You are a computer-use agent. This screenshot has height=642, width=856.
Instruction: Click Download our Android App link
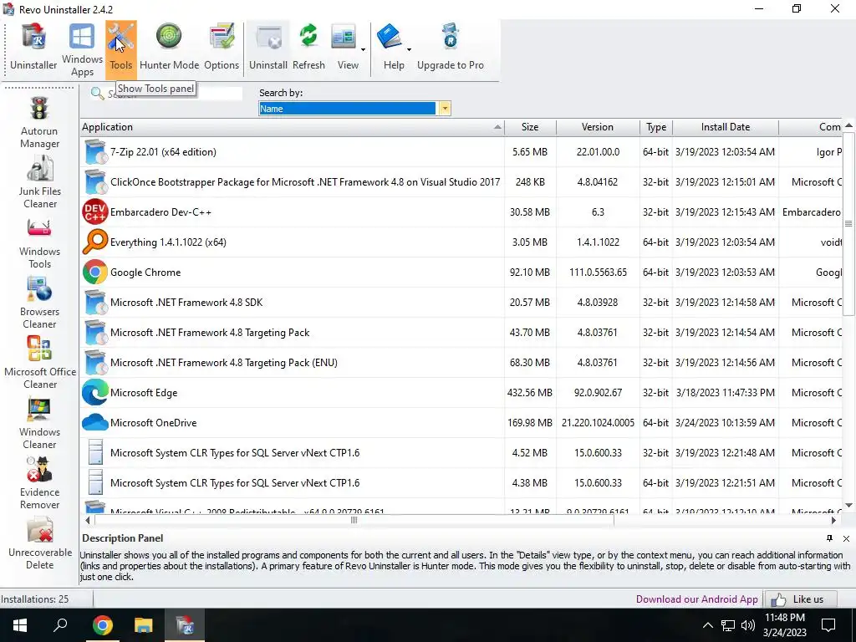click(696, 599)
